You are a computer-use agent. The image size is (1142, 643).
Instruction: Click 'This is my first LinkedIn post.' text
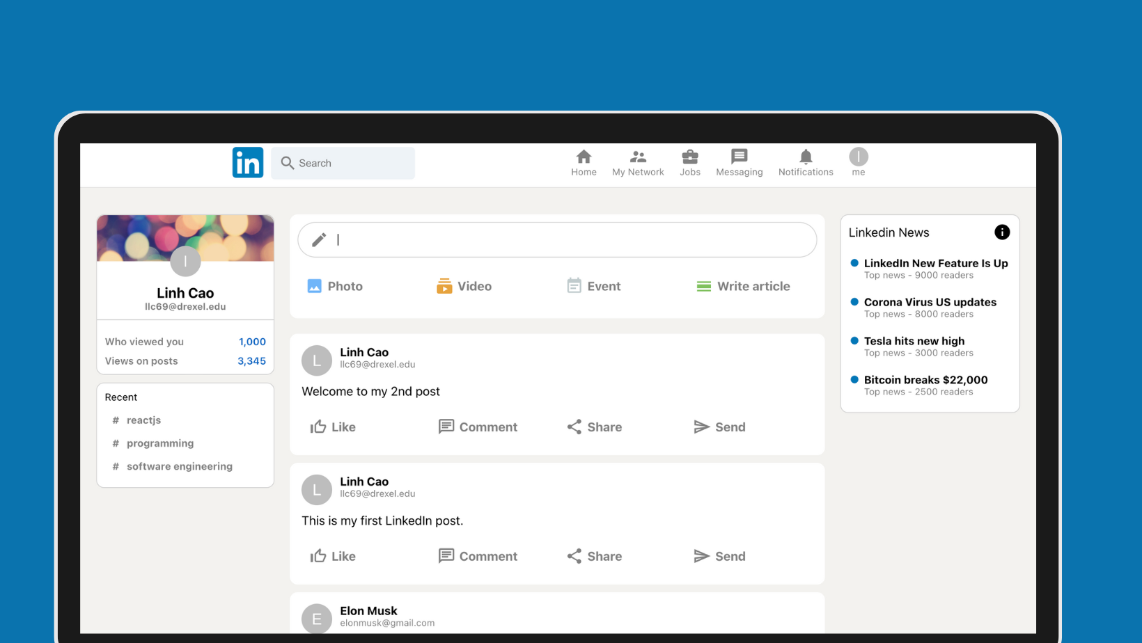coord(382,521)
